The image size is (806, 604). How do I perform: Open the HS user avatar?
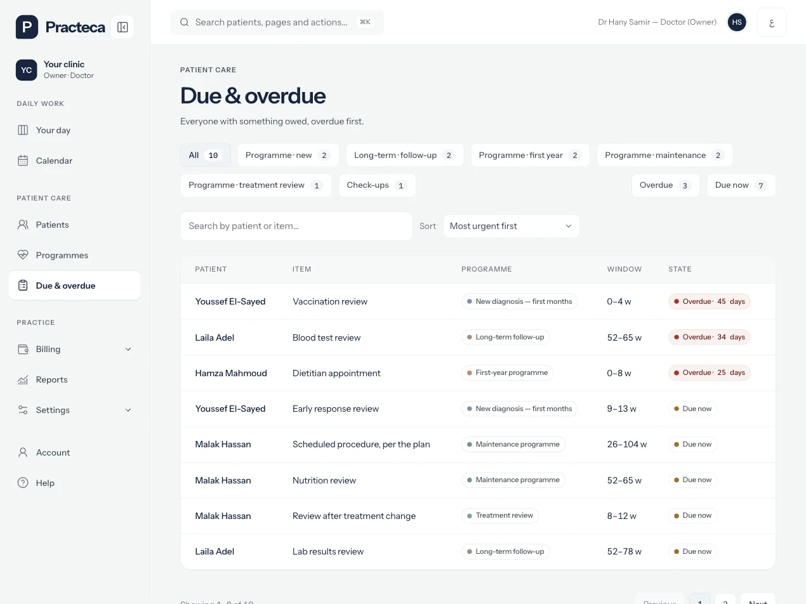click(737, 22)
